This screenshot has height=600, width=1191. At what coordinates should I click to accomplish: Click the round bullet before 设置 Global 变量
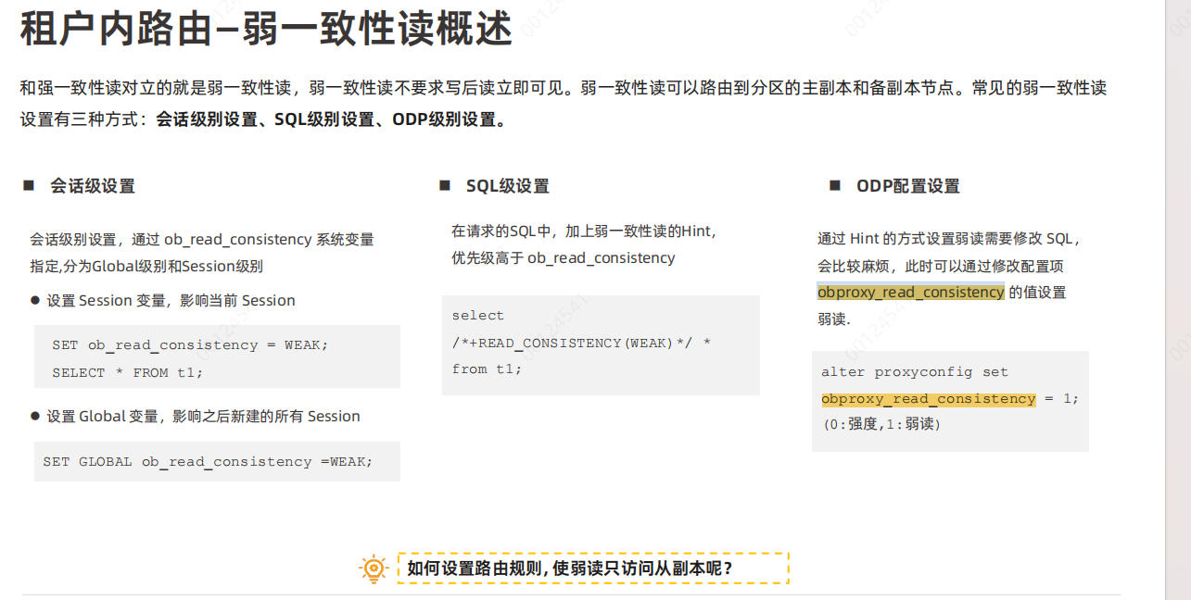coord(35,417)
